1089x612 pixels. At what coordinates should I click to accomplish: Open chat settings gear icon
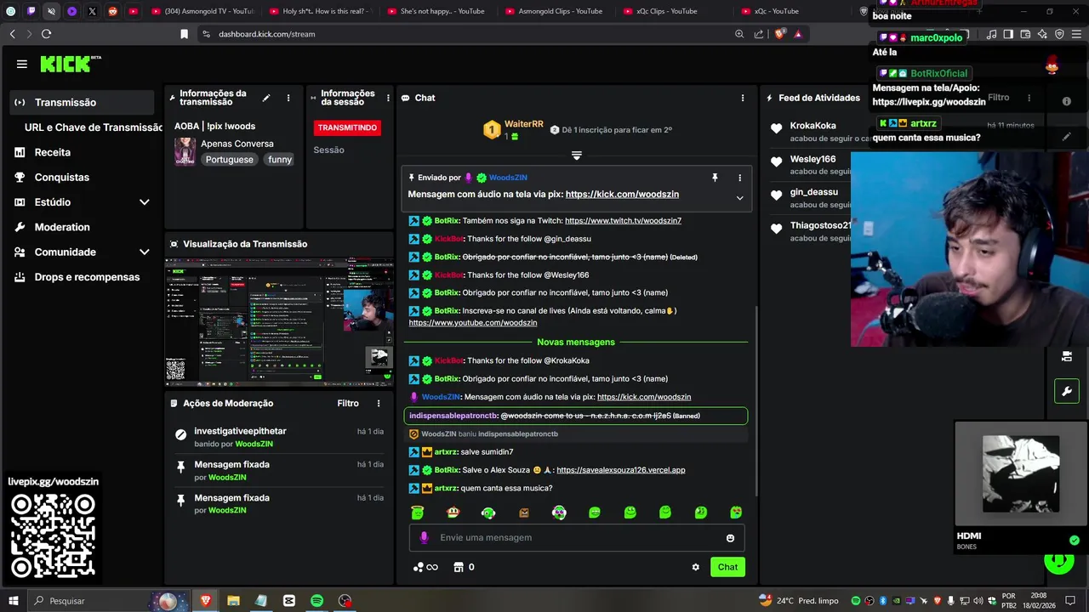point(695,567)
